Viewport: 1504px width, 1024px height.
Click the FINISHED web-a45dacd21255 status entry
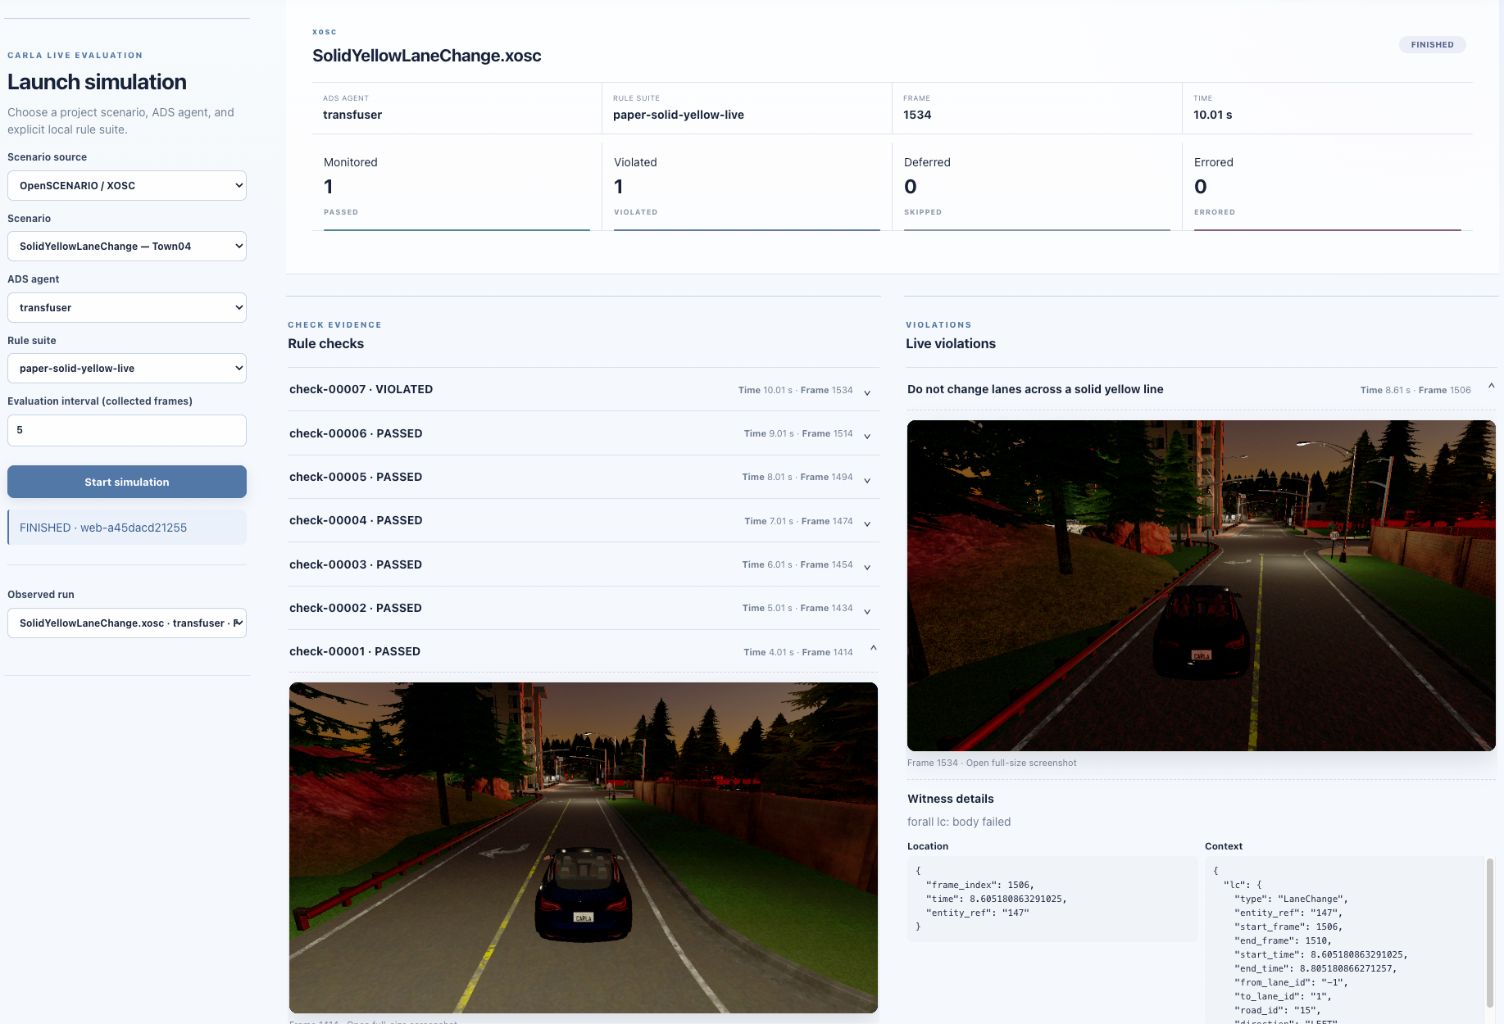(x=127, y=528)
